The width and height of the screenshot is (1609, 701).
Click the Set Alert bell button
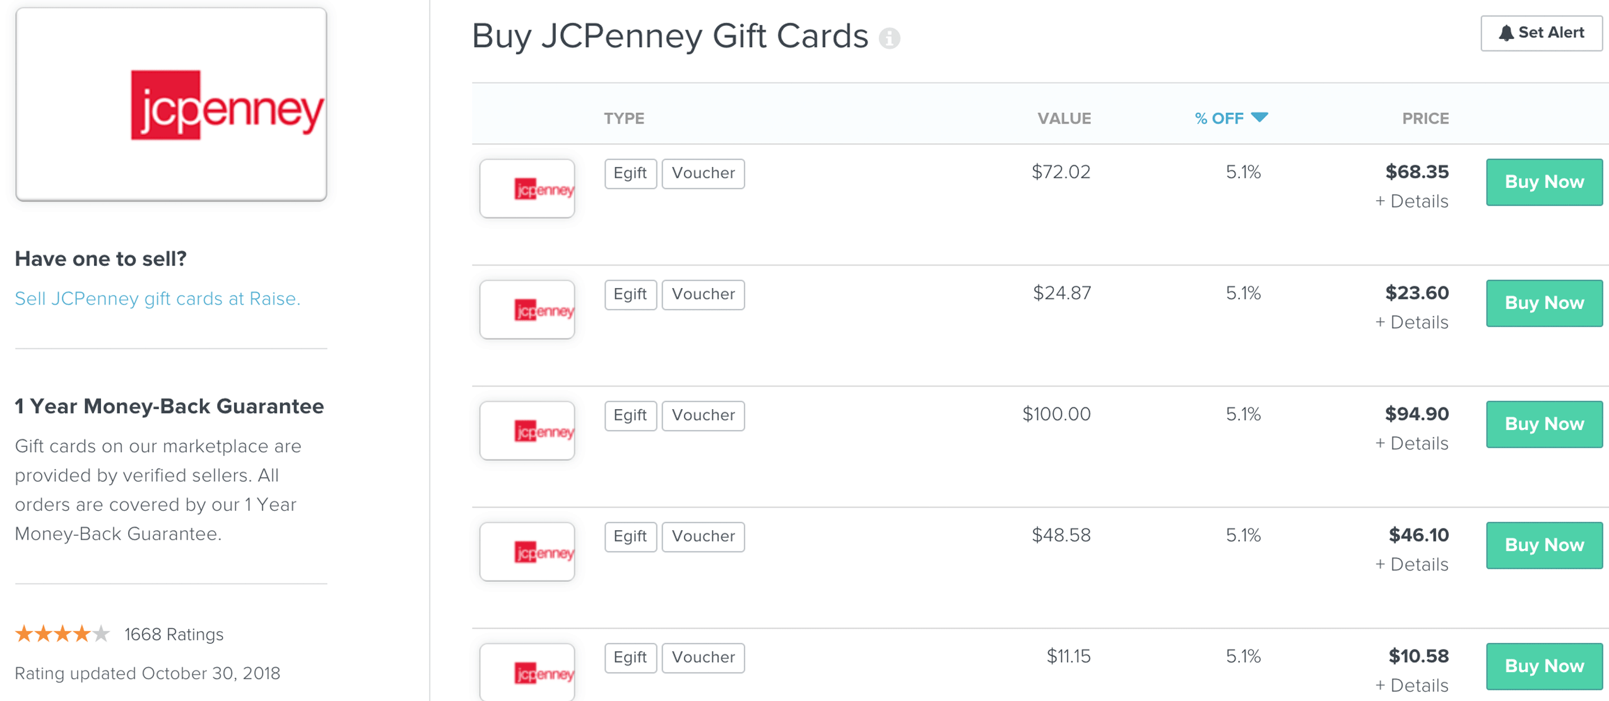pyautogui.click(x=1540, y=33)
